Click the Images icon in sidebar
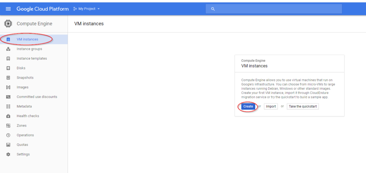 (8, 87)
